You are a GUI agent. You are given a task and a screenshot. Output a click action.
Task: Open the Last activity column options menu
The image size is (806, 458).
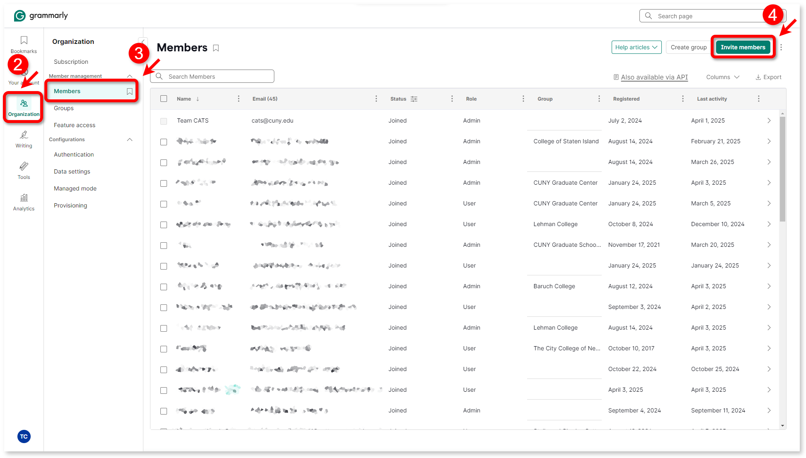click(x=759, y=99)
